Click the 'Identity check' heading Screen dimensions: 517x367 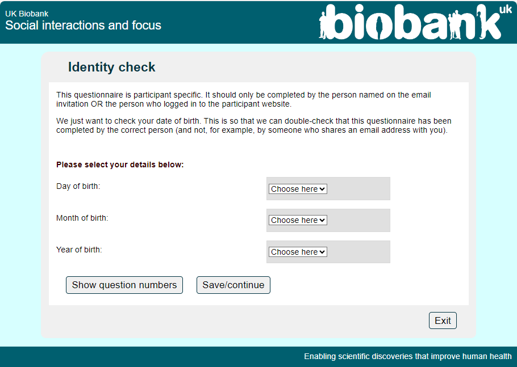pyautogui.click(x=111, y=67)
